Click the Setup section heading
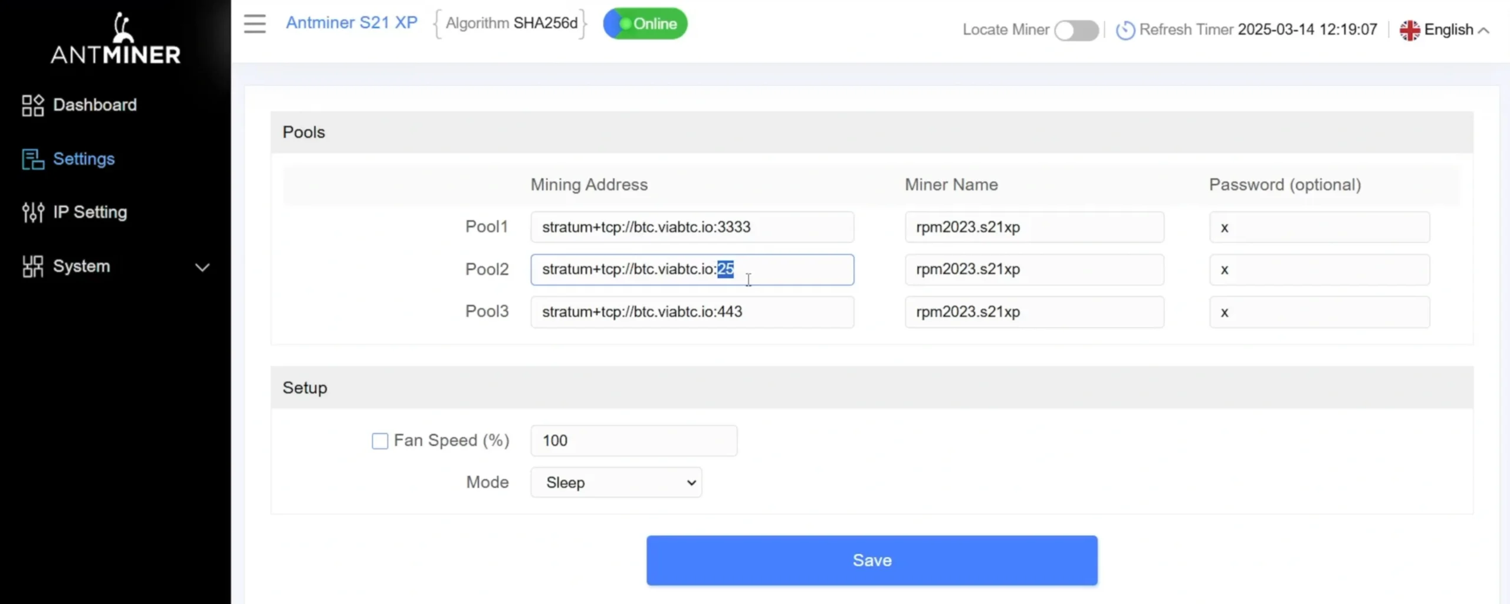 pyautogui.click(x=304, y=388)
